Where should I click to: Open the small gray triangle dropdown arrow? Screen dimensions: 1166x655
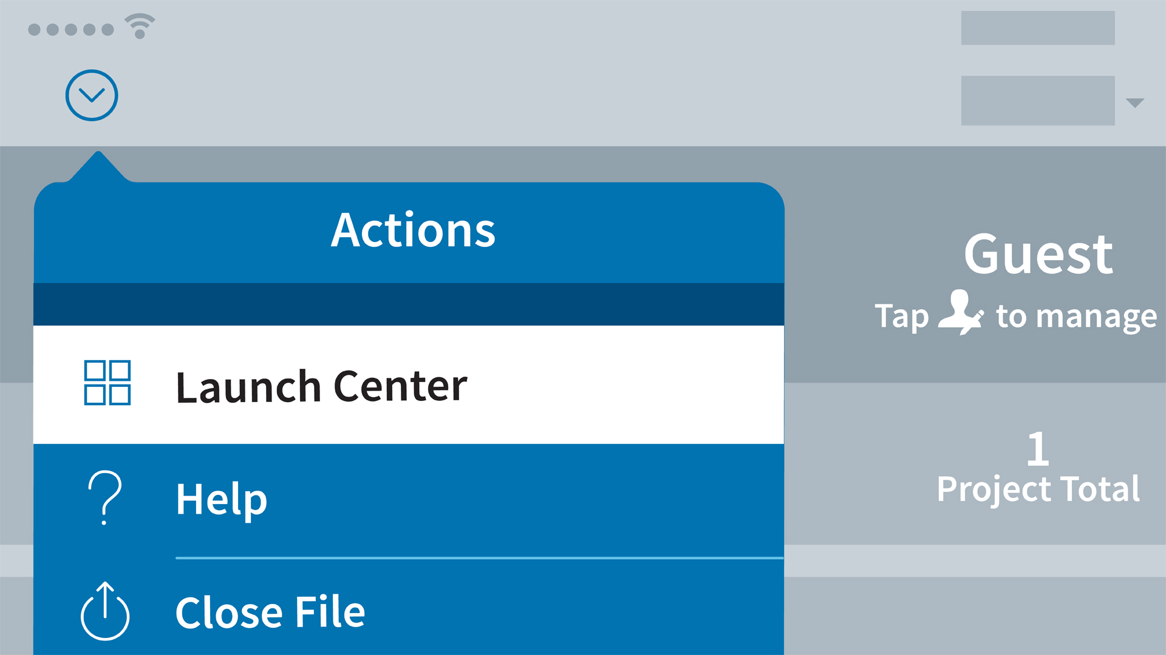tap(1134, 102)
